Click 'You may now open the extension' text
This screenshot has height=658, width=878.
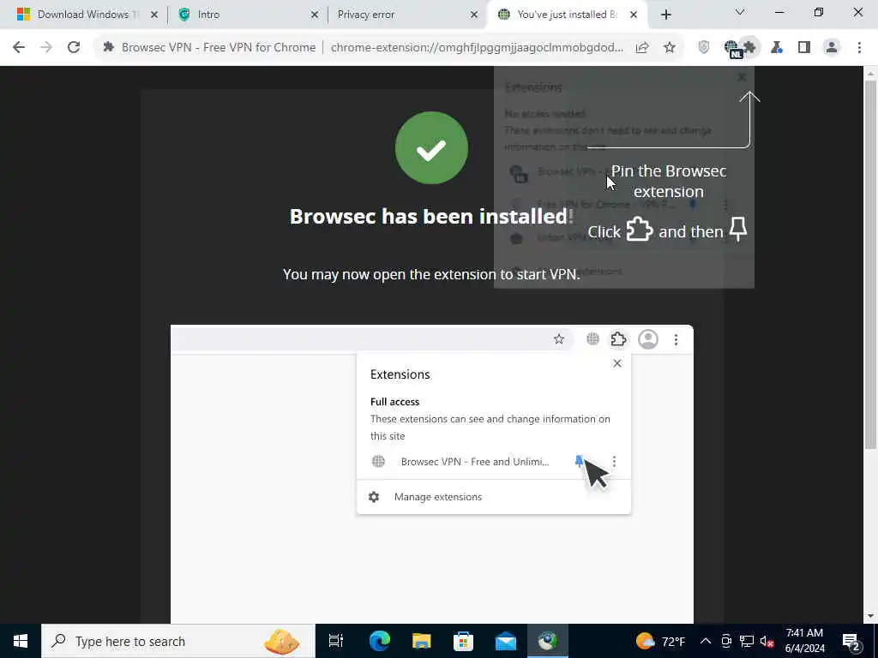click(x=431, y=274)
